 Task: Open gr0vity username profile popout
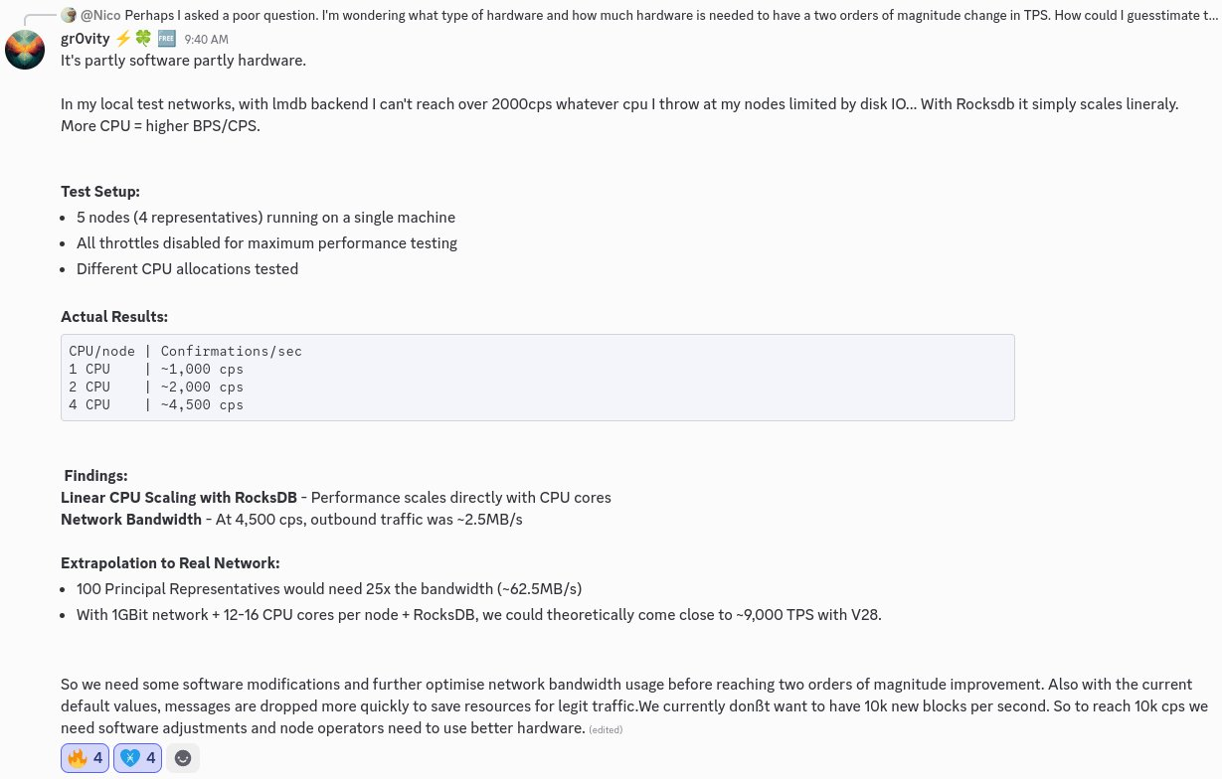(x=86, y=39)
